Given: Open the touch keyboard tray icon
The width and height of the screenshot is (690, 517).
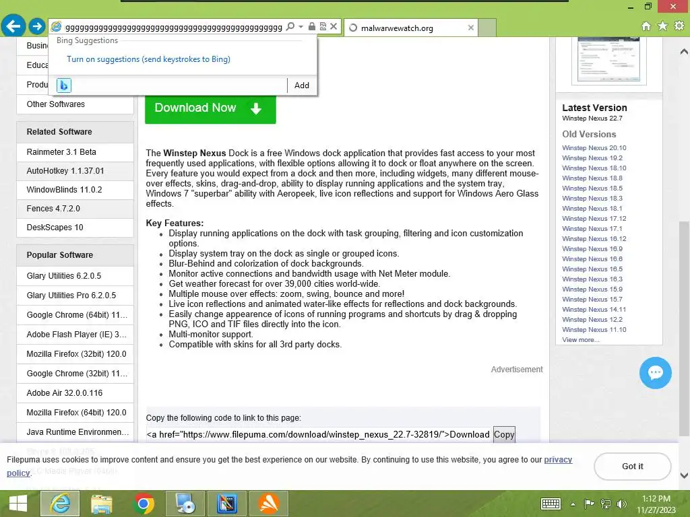Looking at the screenshot, I should [551, 504].
